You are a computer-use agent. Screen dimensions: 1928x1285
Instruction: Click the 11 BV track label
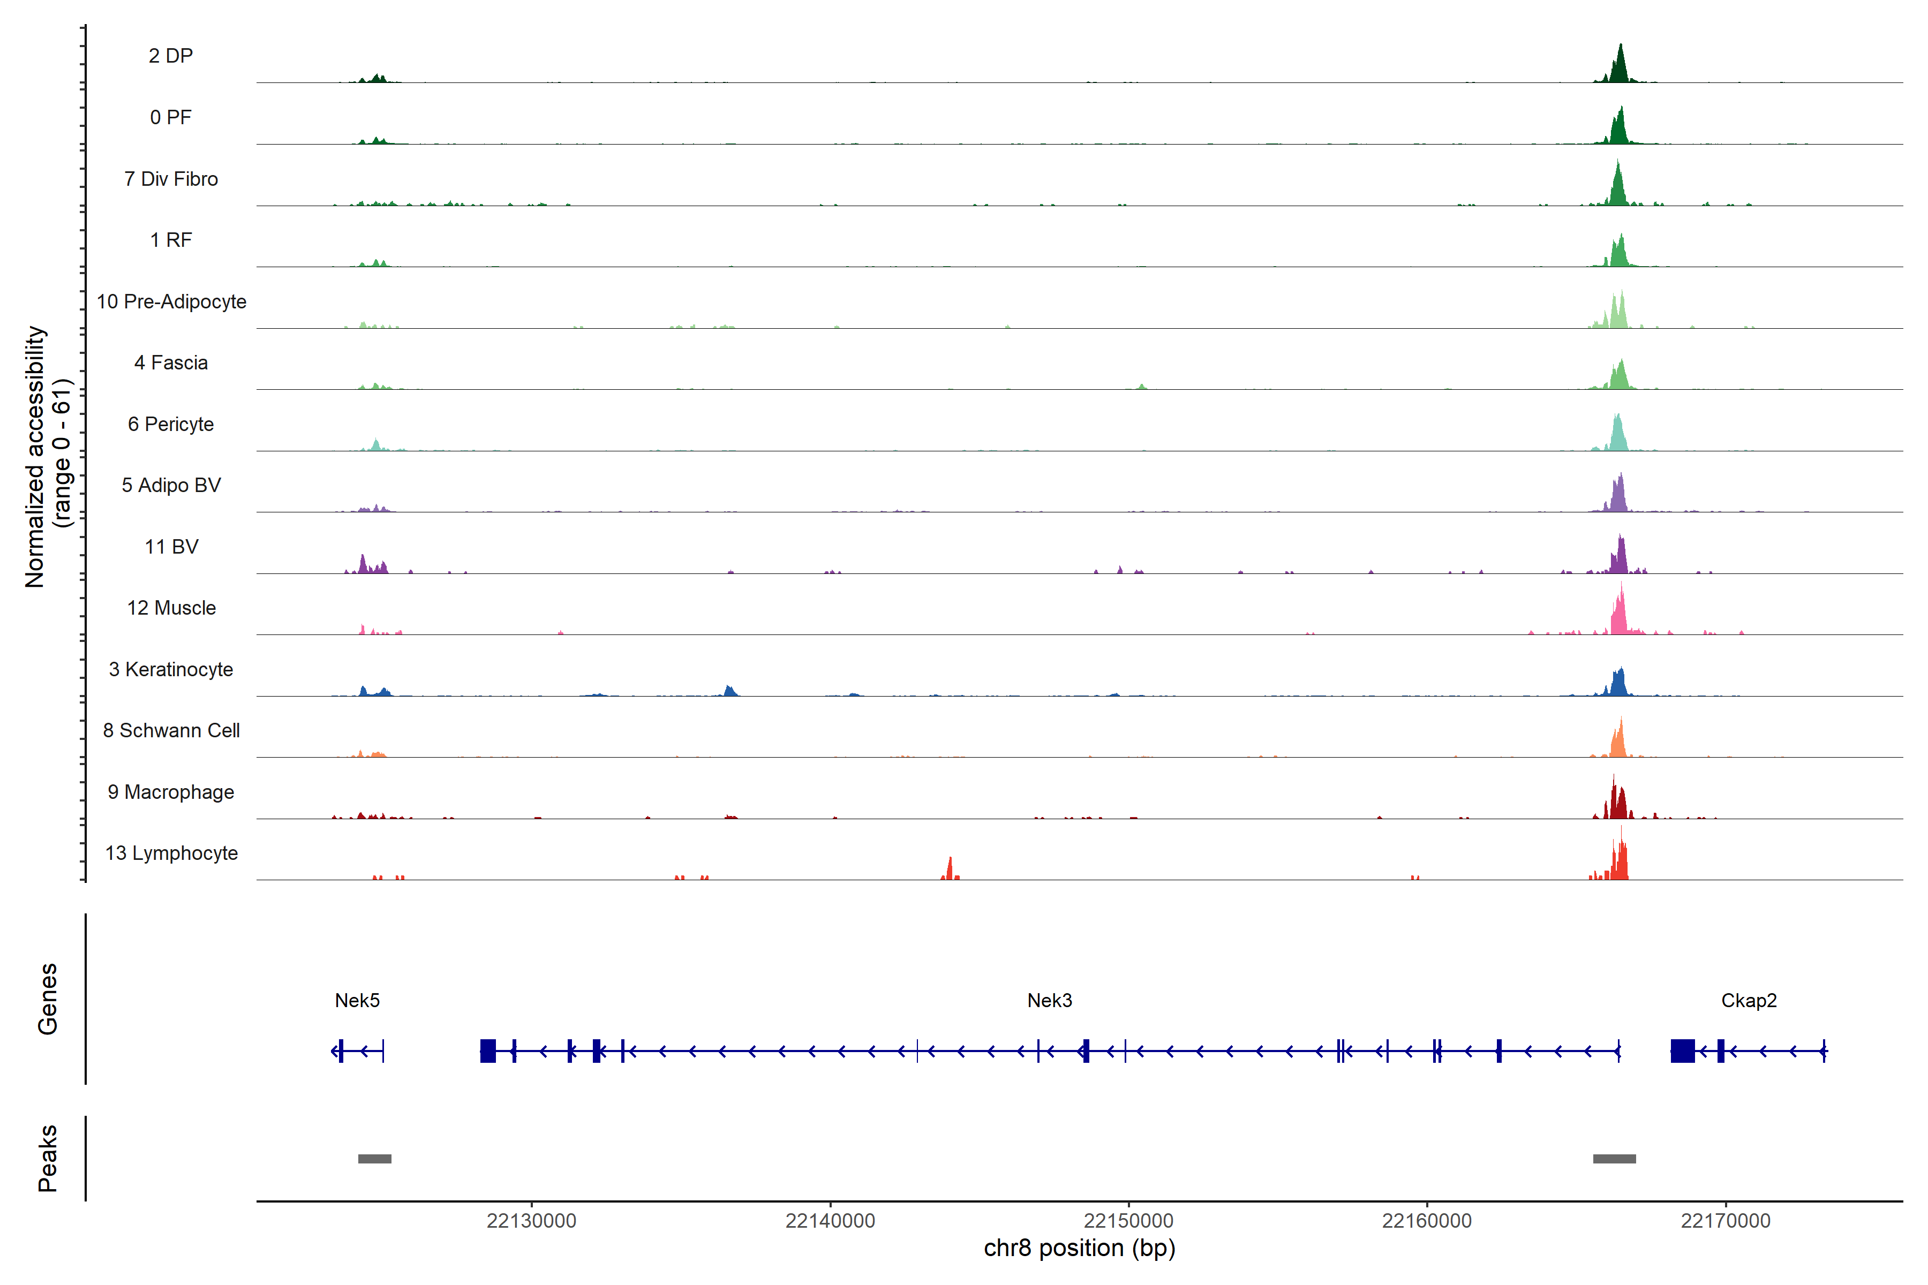coord(171,547)
